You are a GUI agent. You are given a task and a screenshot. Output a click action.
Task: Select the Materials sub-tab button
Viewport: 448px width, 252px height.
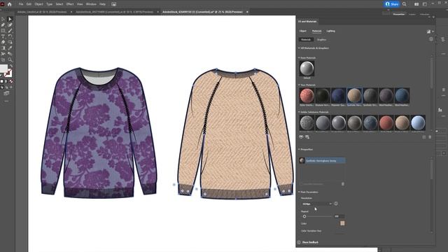click(306, 39)
